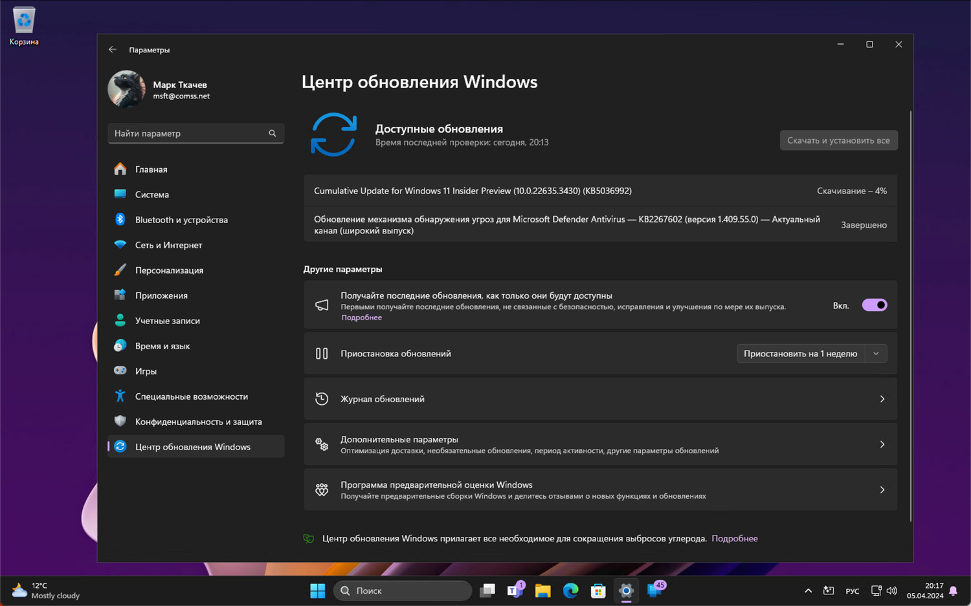Open Recycle Bin Корзина on desktop
Image resolution: width=971 pixels, height=606 pixels.
(x=24, y=27)
